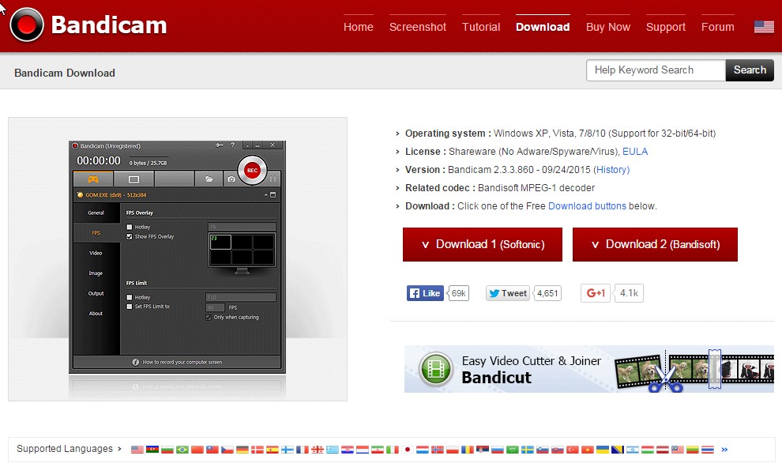The height and width of the screenshot is (467, 782).
Task: Click the red REC record button
Action: [x=252, y=170]
